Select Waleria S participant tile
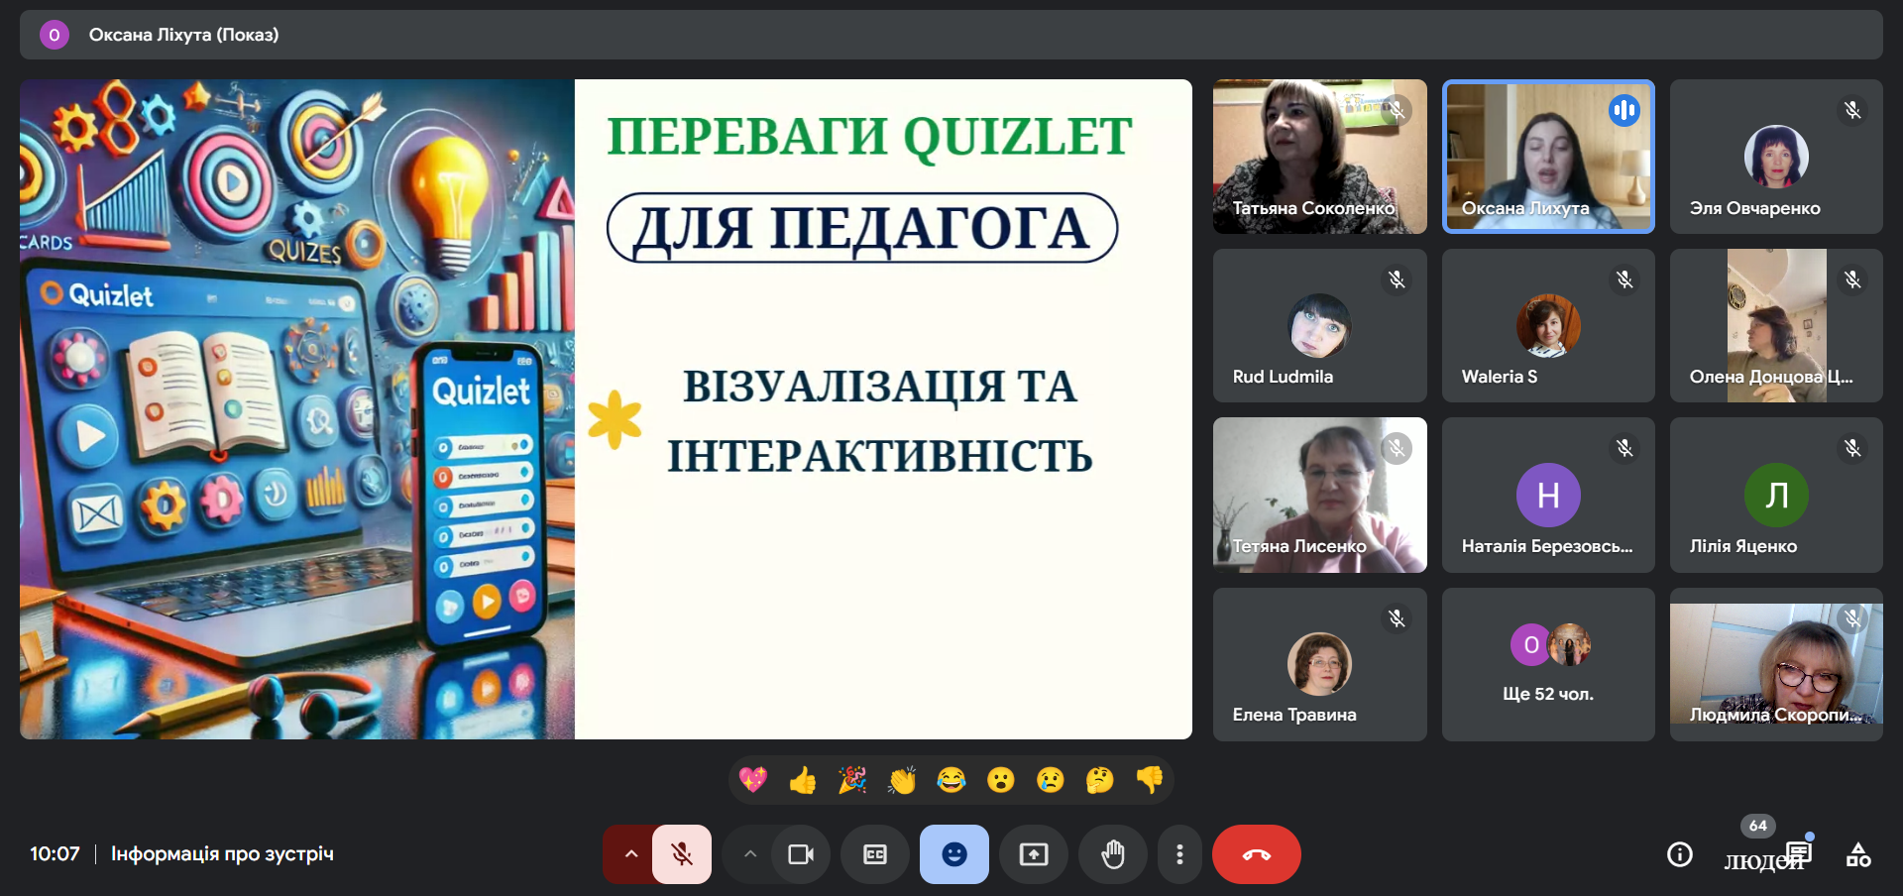Viewport: 1903px width, 896px height. 1548,325
